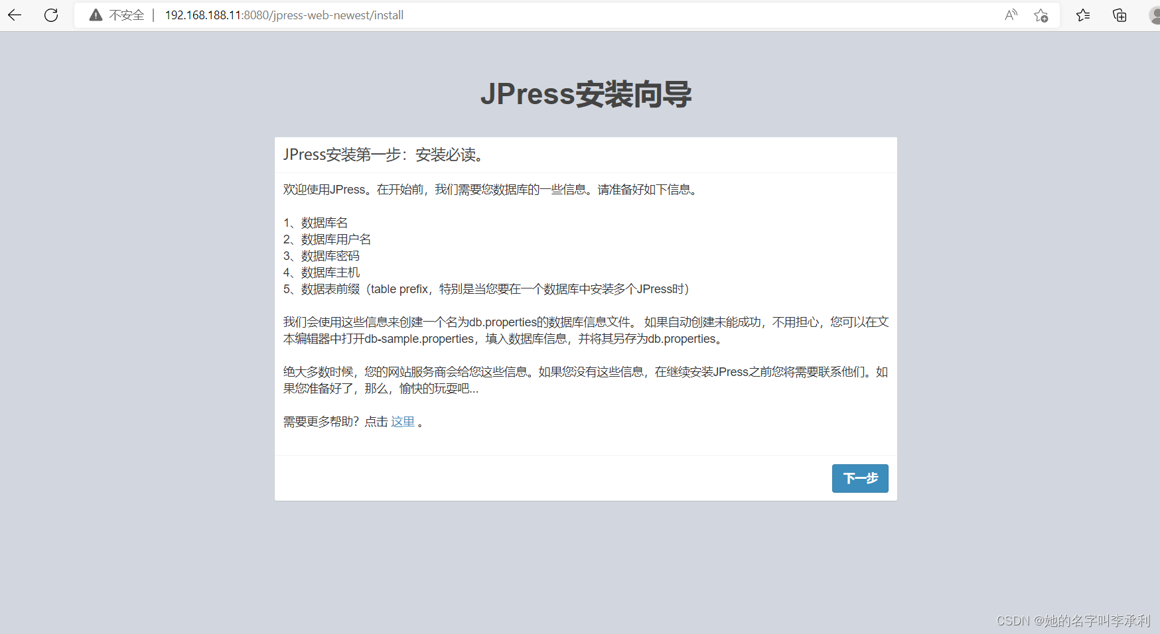1160x634 pixels.
Task: Click the paragraph starting 绝大多数时候
Action: pos(586,380)
